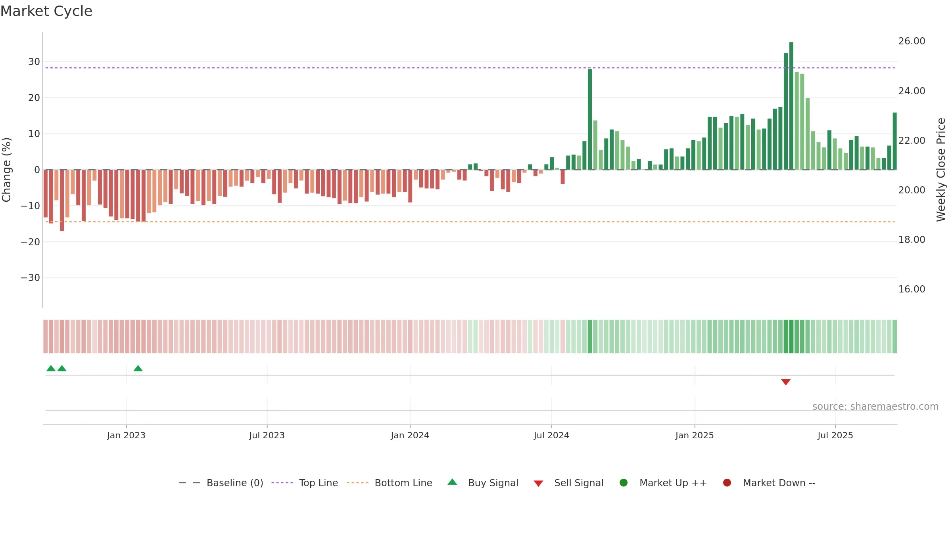The width and height of the screenshot is (952, 535).
Task: Click the Jul 2025 axis label
Action: tap(835, 436)
